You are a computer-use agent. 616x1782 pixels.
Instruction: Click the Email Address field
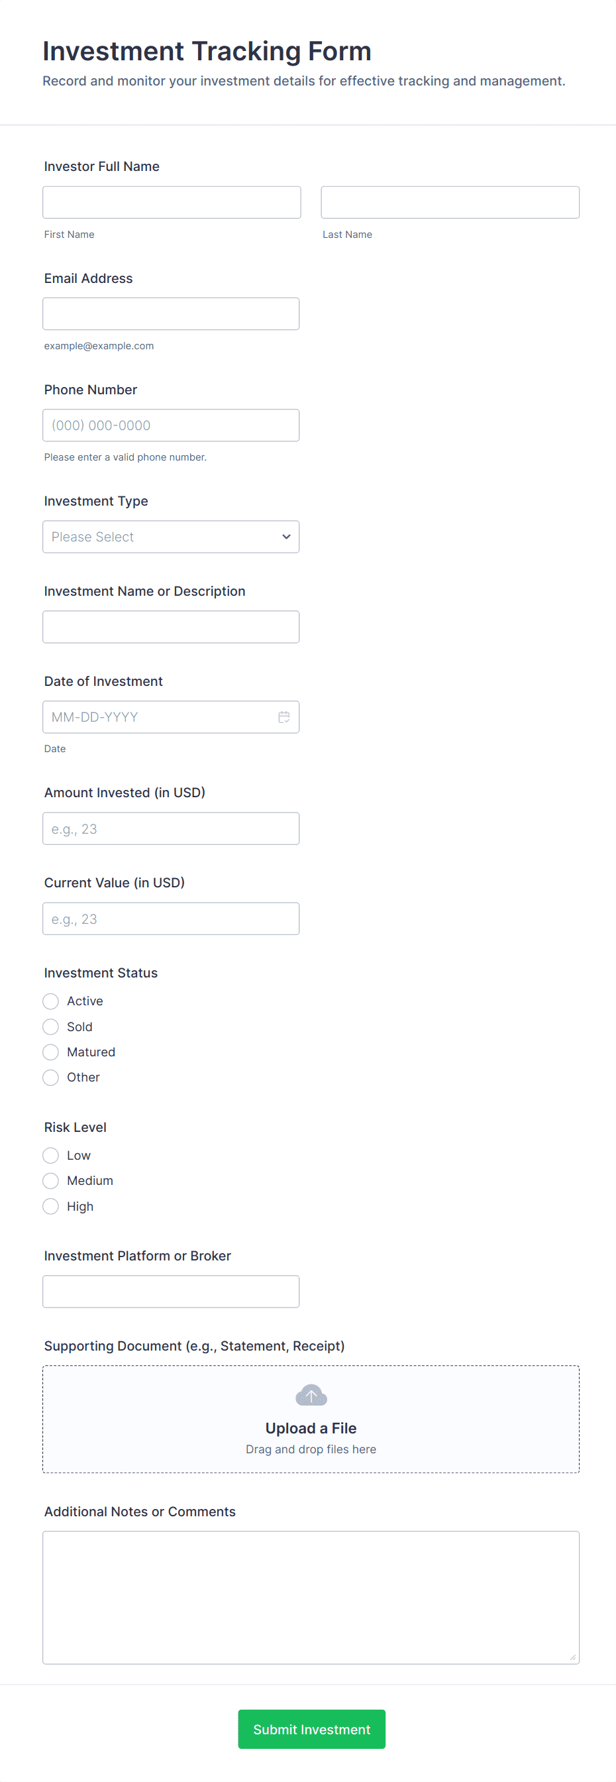(171, 314)
